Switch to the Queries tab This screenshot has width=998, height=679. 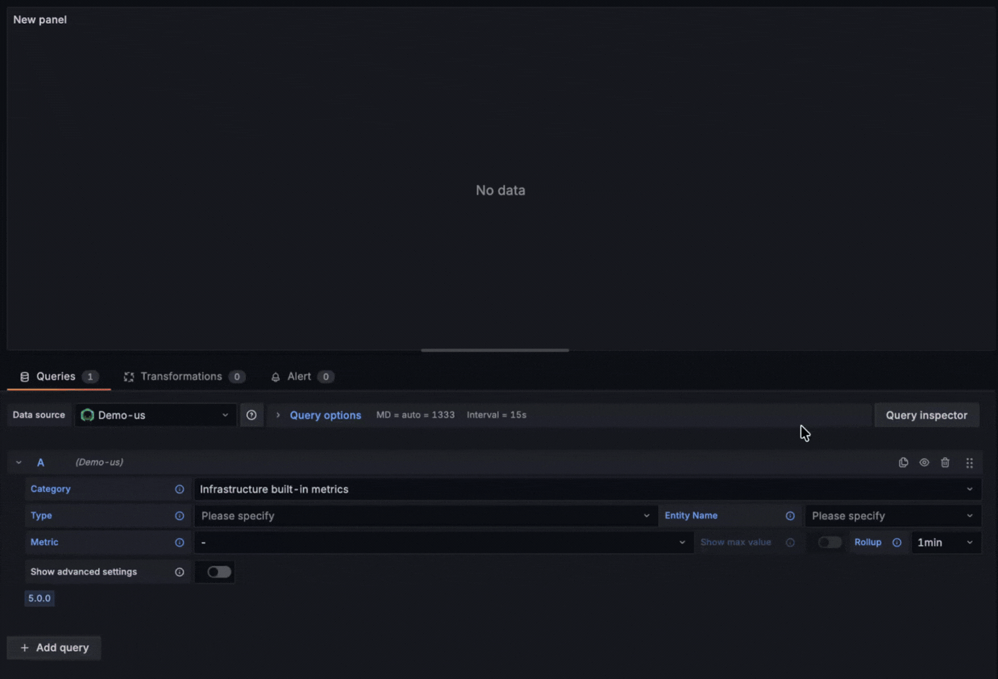59,376
